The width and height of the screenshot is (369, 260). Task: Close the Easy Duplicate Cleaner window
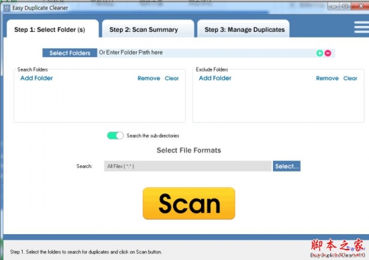[360, 6]
